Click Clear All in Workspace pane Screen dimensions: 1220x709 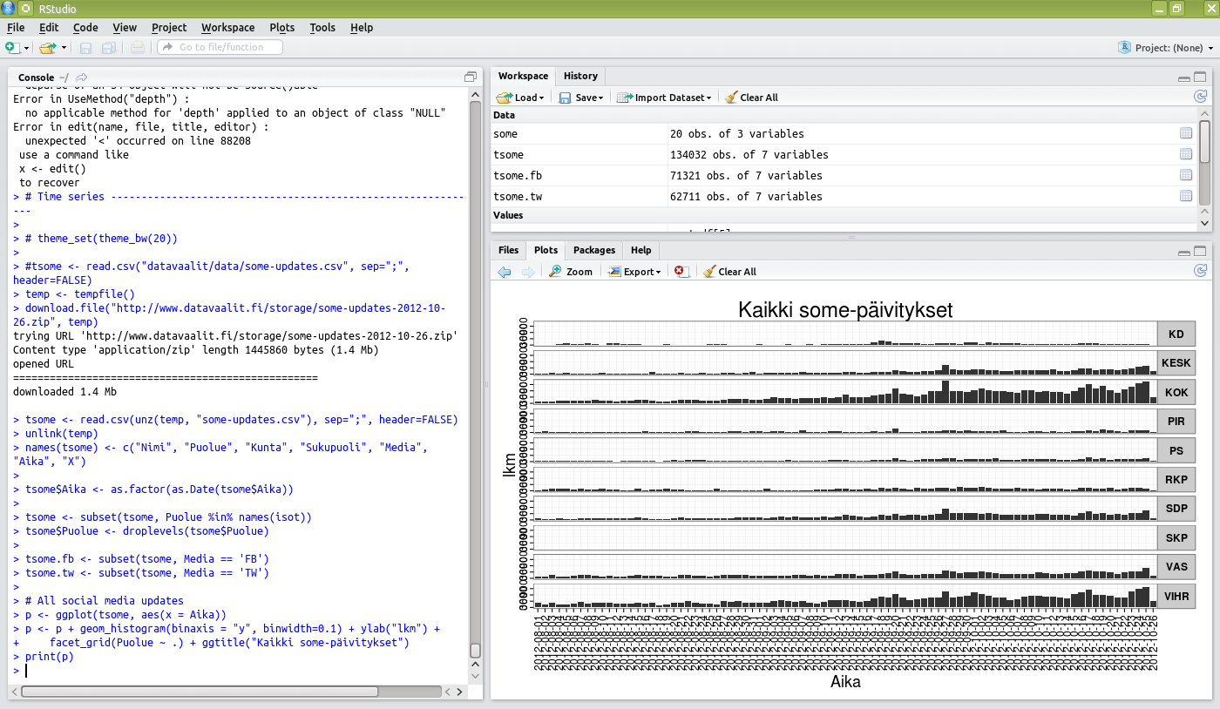(x=751, y=98)
